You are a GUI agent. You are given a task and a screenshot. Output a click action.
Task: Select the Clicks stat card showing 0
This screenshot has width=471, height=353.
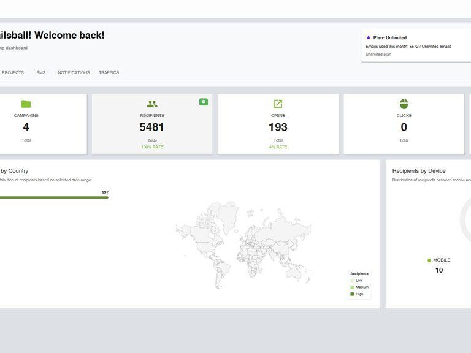404,124
